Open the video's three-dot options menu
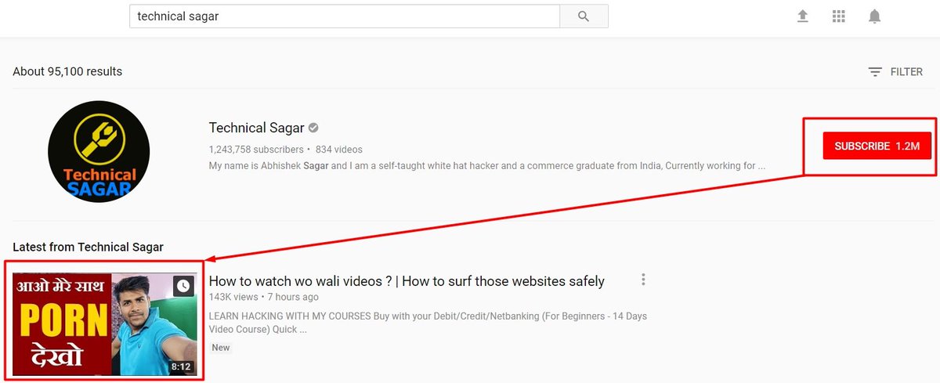Viewport: 940px width, 383px height. pos(643,280)
